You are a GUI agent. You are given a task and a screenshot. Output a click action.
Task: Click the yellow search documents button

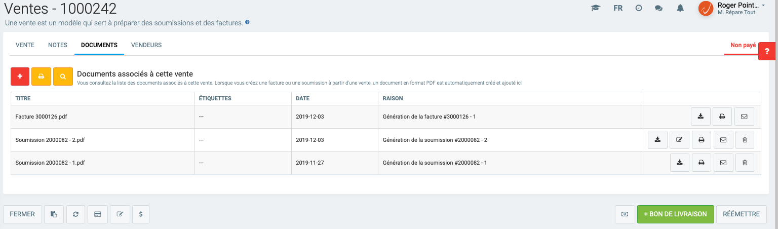[x=63, y=77]
